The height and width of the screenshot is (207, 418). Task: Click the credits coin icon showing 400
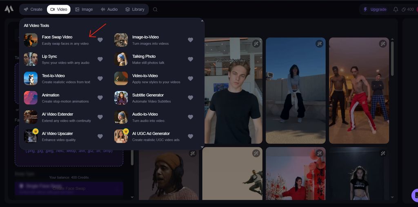tap(404, 9)
